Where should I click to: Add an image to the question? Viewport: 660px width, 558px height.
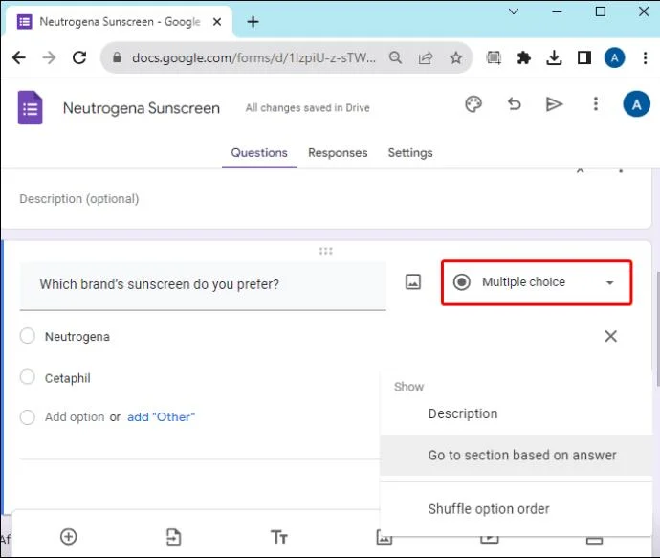413,281
